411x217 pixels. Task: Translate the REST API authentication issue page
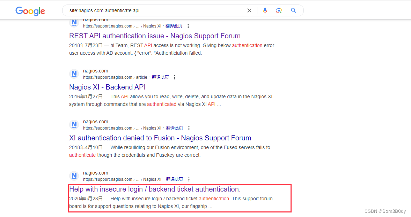[x=174, y=26]
